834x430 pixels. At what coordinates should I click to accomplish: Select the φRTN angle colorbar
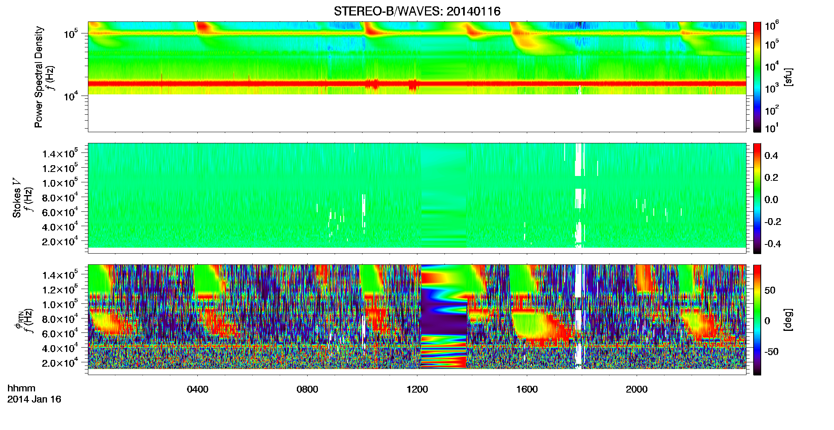pyautogui.click(x=757, y=320)
